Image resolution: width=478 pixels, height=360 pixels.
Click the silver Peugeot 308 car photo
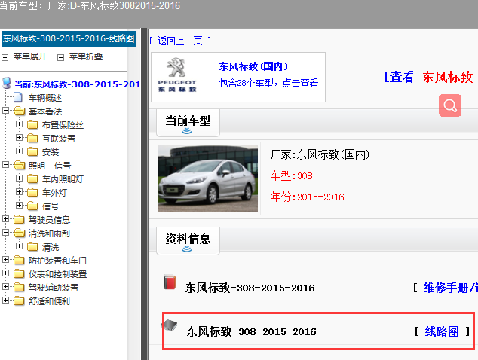tap(207, 178)
